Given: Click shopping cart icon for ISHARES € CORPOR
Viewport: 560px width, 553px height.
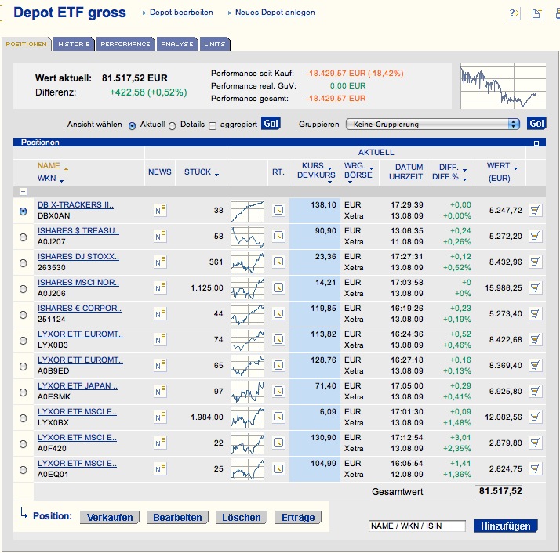Looking at the screenshot, I should (x=536, y=313).
